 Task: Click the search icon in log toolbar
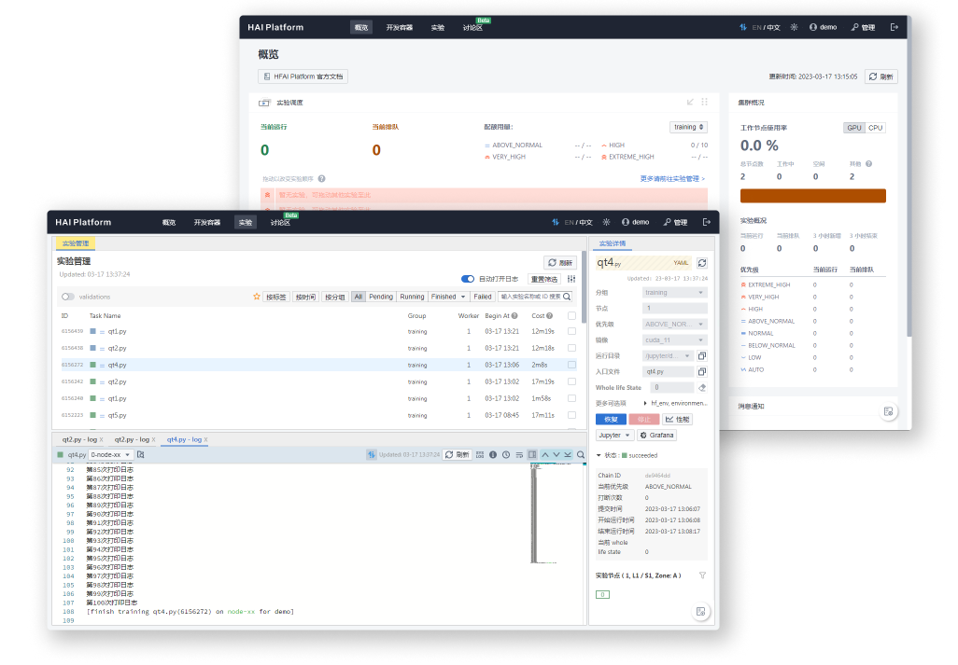point(581,454)
